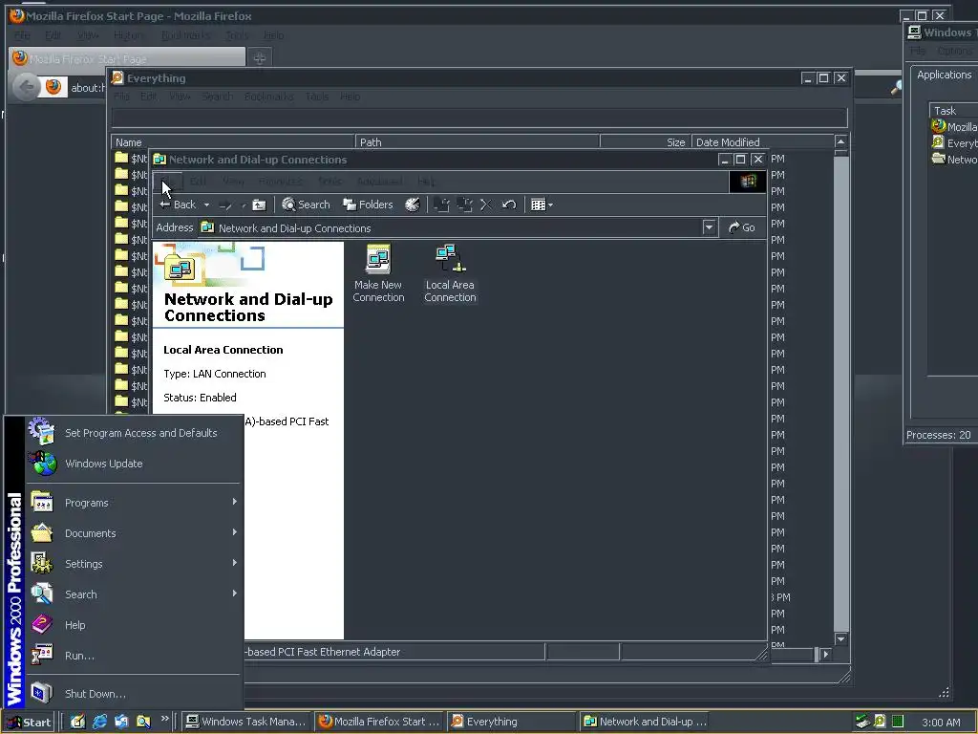Launch Internet Explorer from quick launch
Image resolution: width=978 pixels, height=734 pixels.
[x=99, y=722]
